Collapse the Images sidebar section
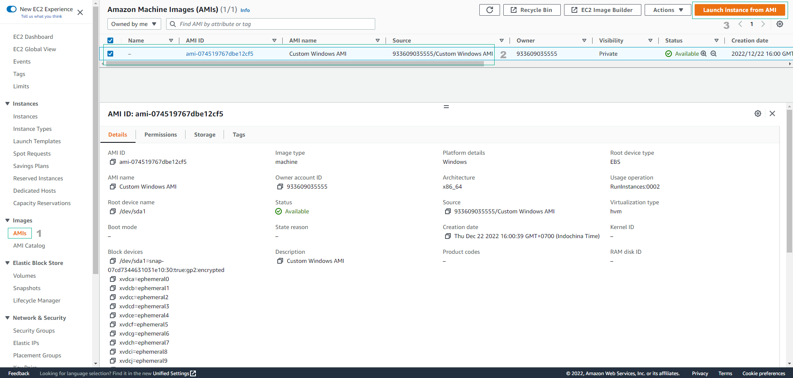 point(7,220)
